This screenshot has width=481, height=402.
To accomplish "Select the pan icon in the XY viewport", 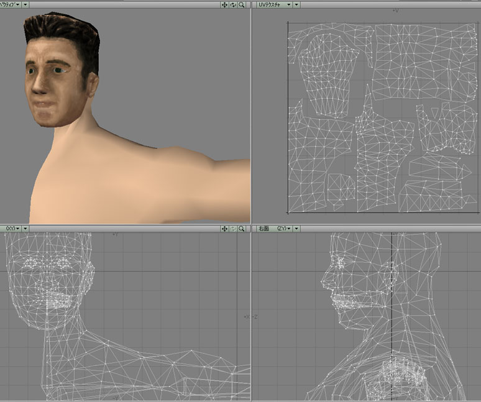I will point(224,229).
